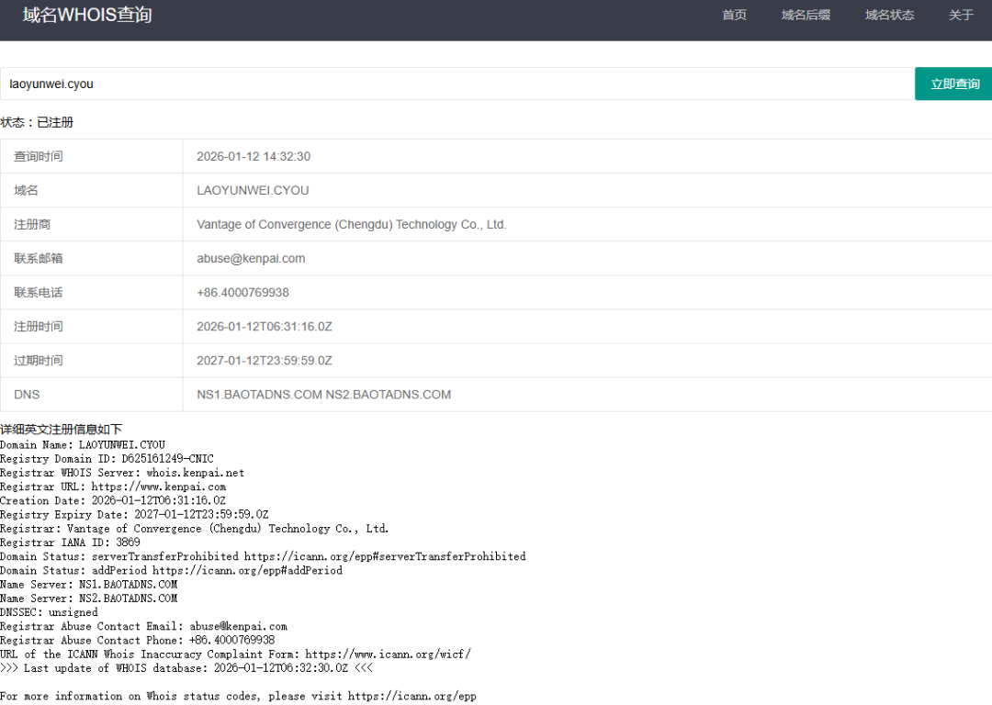Go to the 首页 nav item
Viewport: 992px width, 705px height.
tap(734, 16)
